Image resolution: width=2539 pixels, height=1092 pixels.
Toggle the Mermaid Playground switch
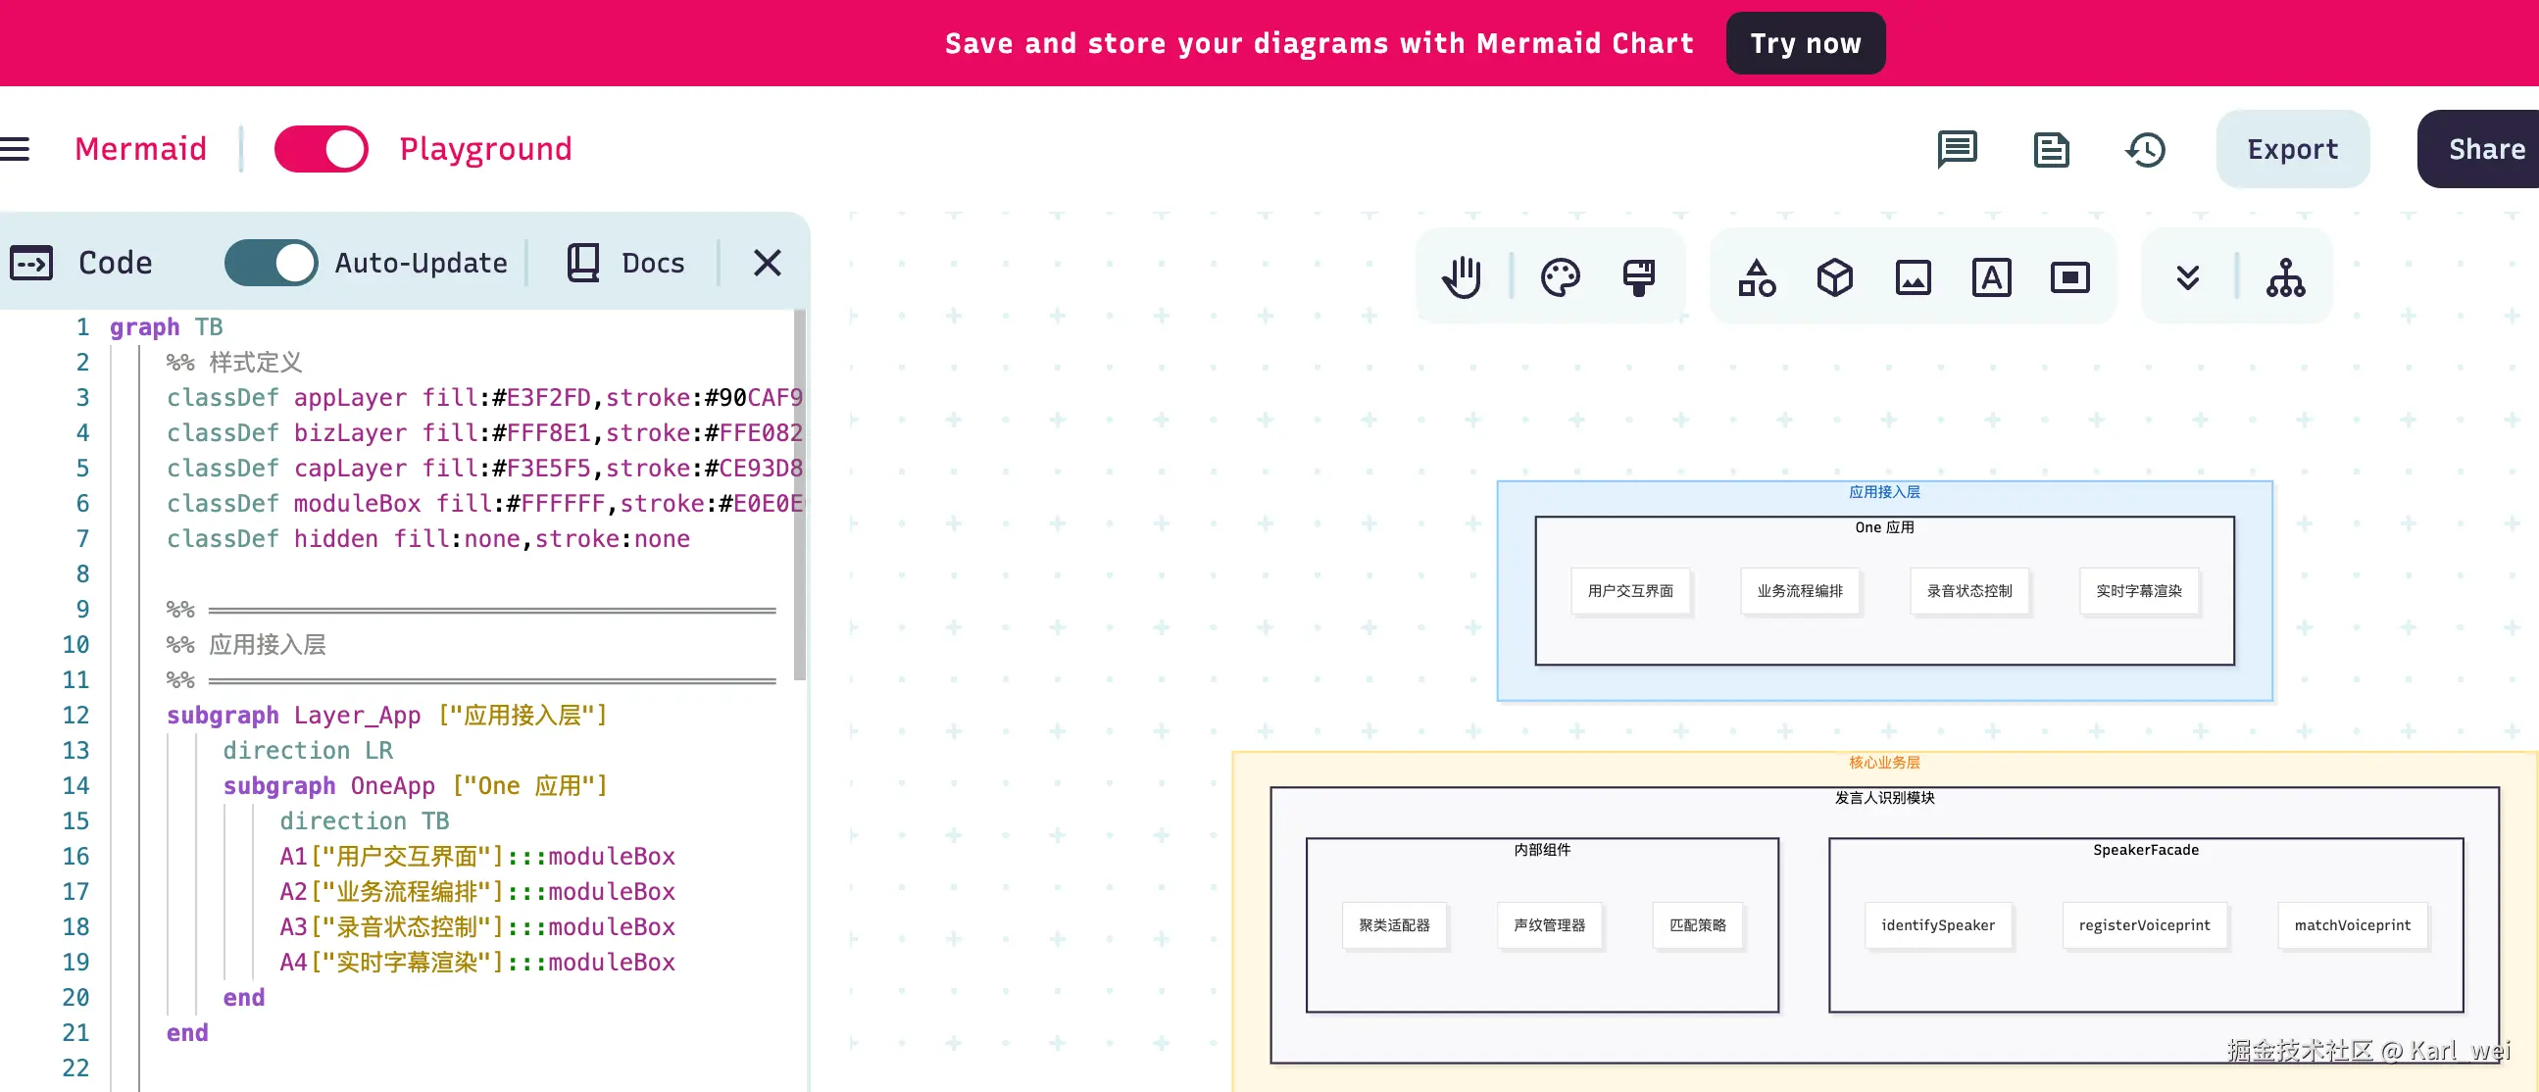click(321, 150)
